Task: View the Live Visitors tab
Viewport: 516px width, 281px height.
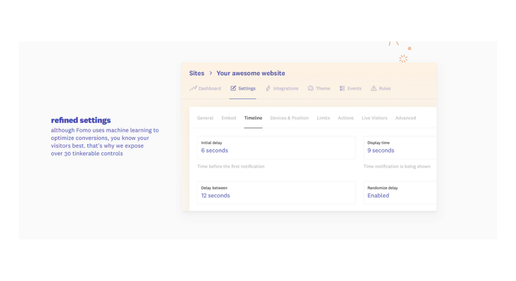Action: click(x=374, y=118)
